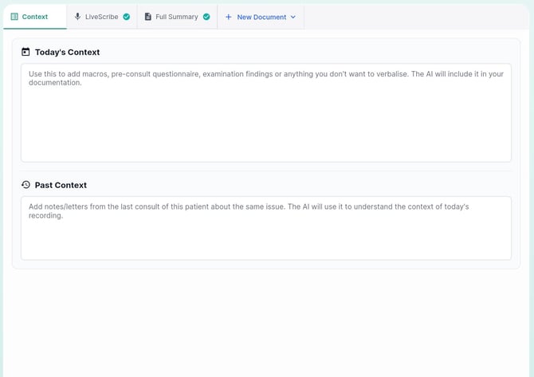Image resolution: width=534 pixels, height=377 pixels.
Task: Open the New Document menu label
Action: pyautogui.click(x=261, y=17)
